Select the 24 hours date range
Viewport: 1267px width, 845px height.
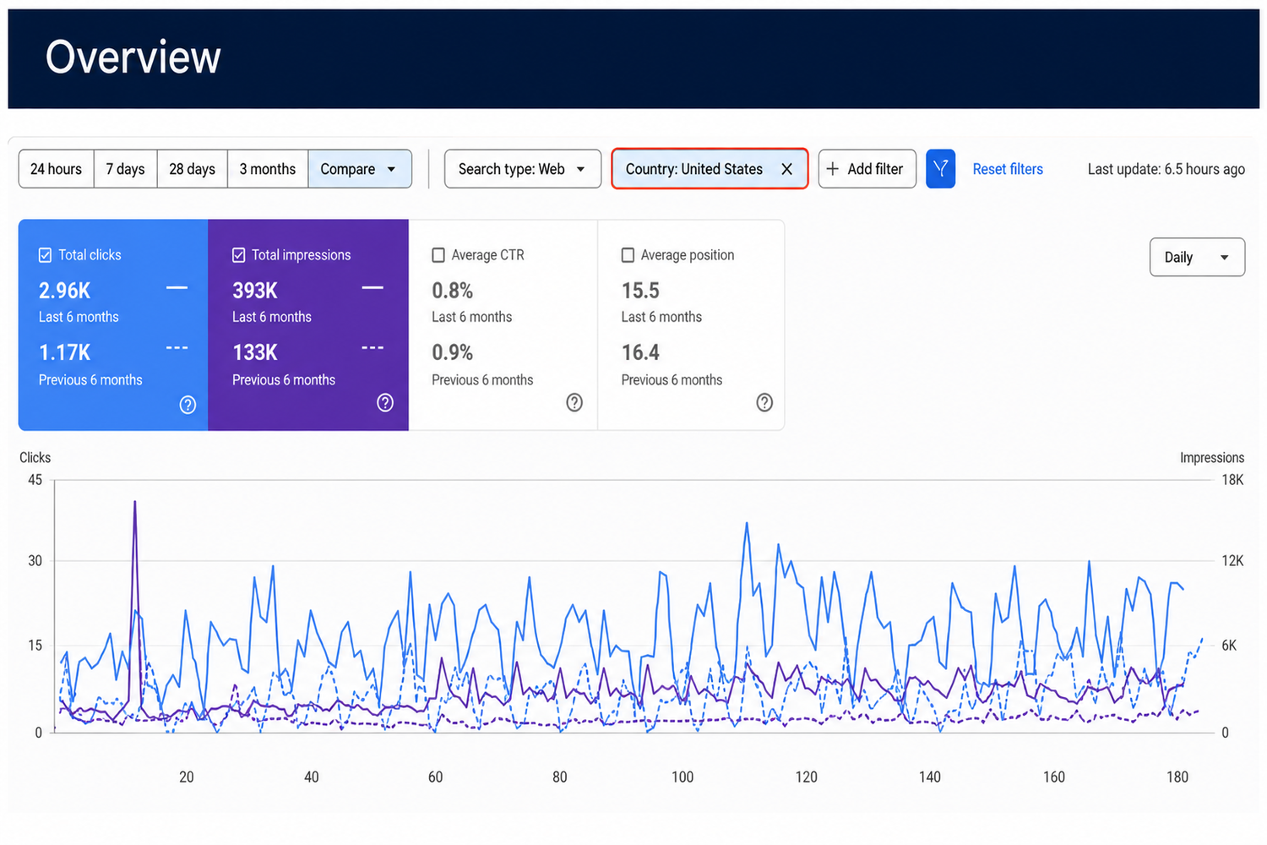[x=57, y=169]
